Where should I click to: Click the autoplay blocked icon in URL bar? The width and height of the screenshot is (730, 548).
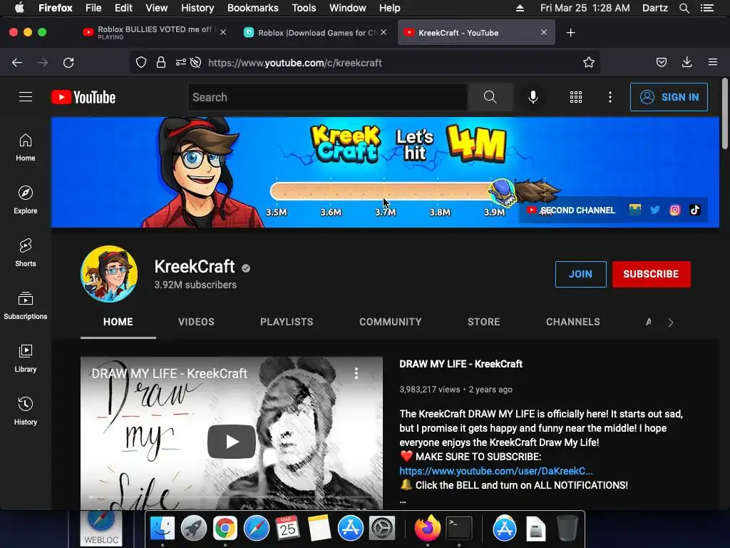196,63
